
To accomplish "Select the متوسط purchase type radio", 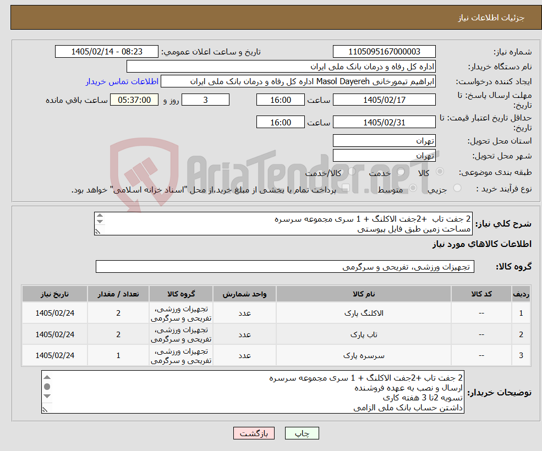I will (413, 188).
